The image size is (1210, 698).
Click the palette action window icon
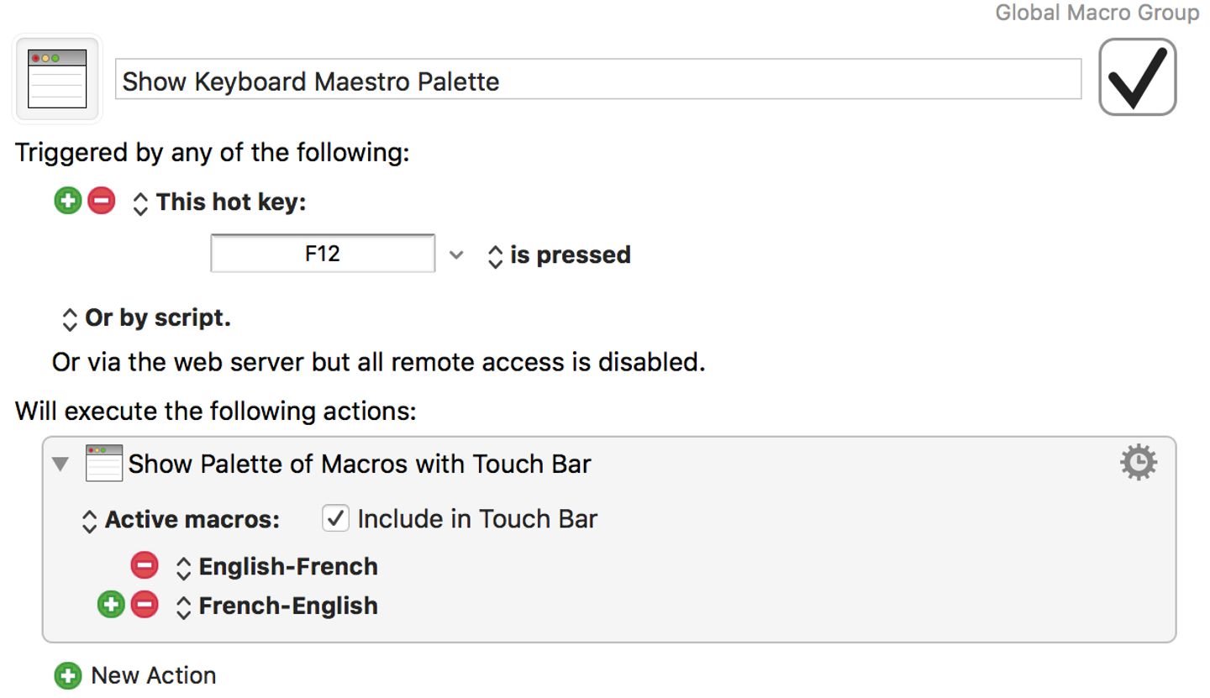coord(104,463)
